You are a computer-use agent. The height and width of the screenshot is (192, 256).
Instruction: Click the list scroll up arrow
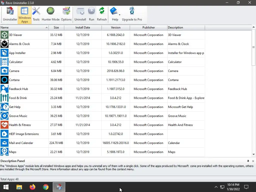(253, 27)
